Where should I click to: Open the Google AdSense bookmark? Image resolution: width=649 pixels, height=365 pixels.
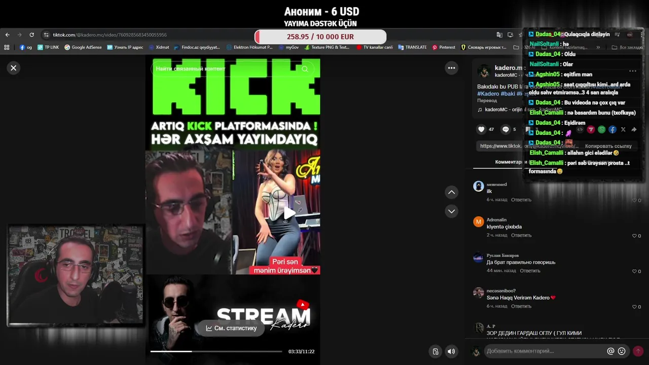83,47
